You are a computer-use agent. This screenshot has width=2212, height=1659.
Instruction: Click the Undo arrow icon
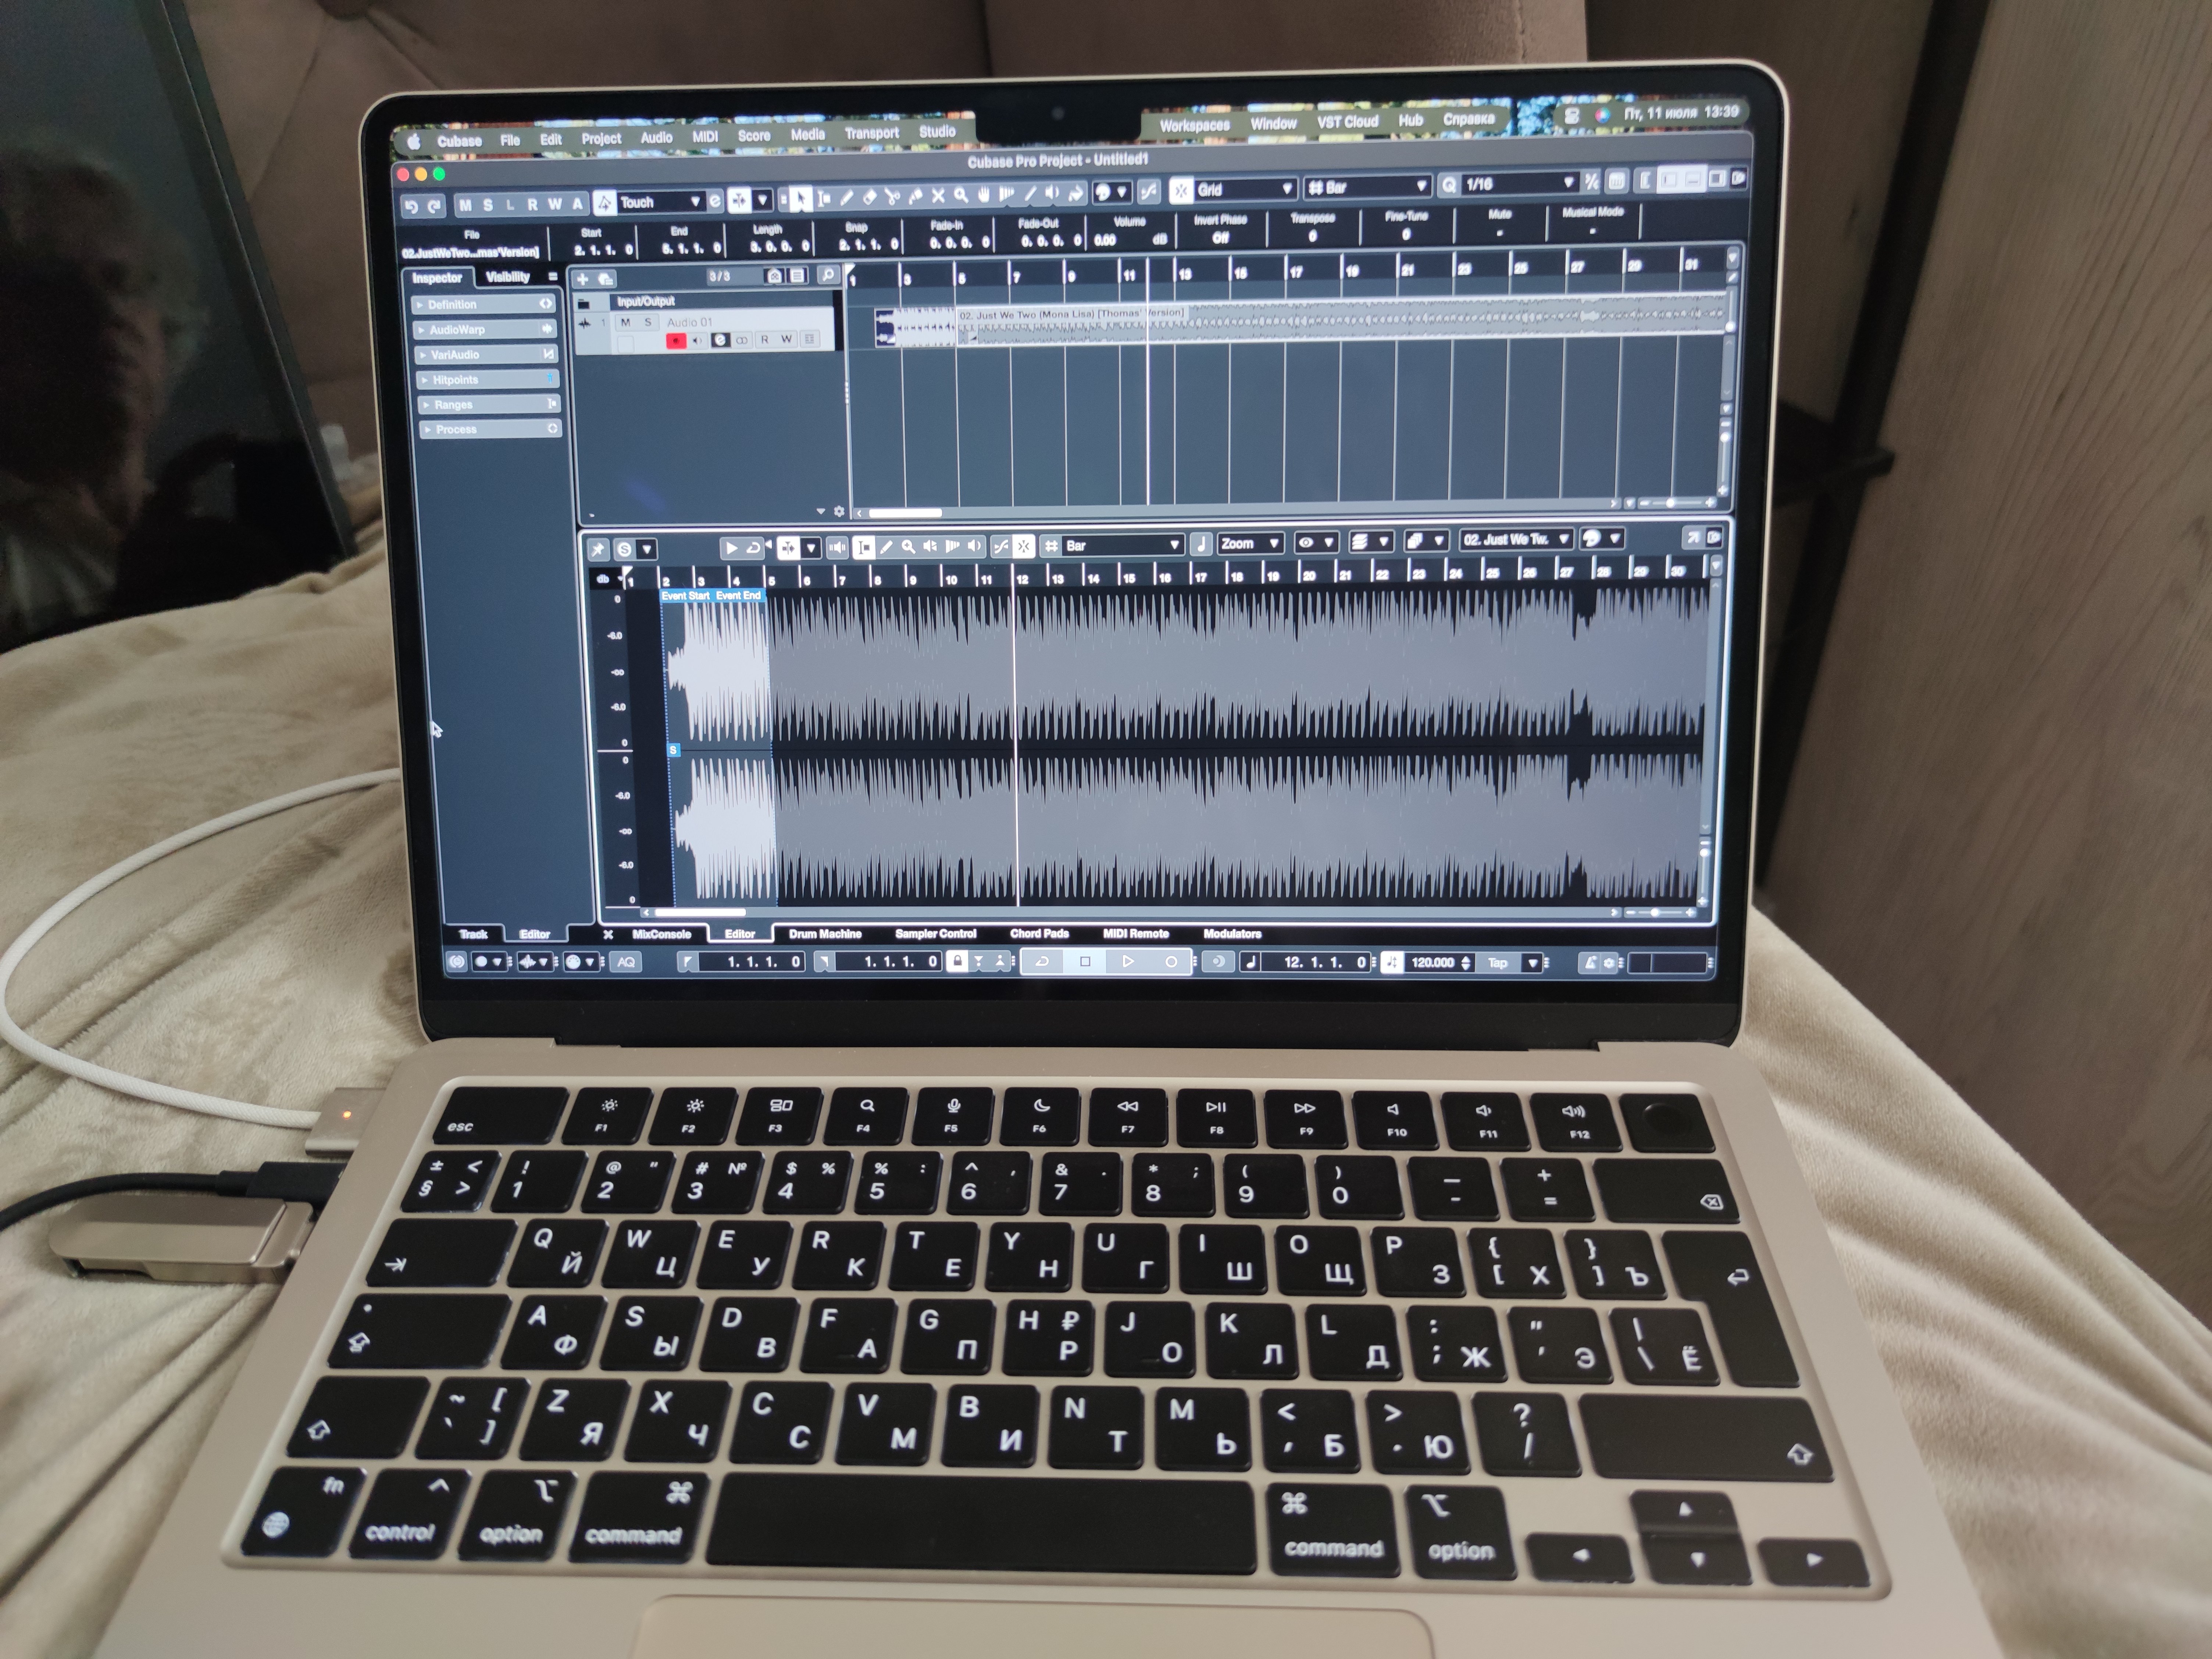click(x=411, y=207)
